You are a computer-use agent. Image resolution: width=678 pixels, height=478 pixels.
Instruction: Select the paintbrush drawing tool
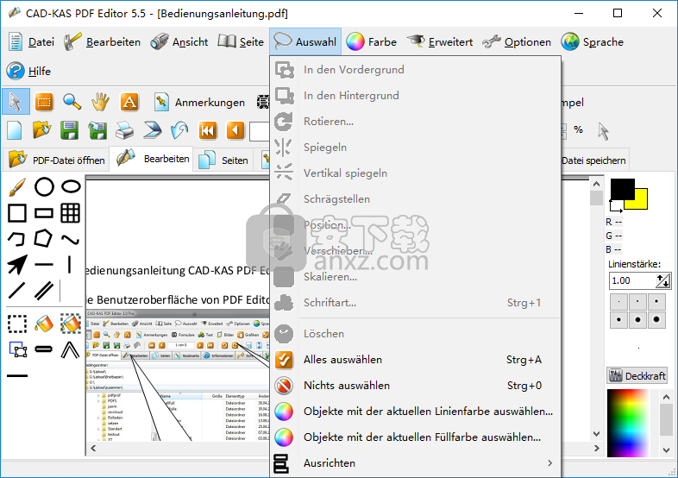tap(17, 187)
